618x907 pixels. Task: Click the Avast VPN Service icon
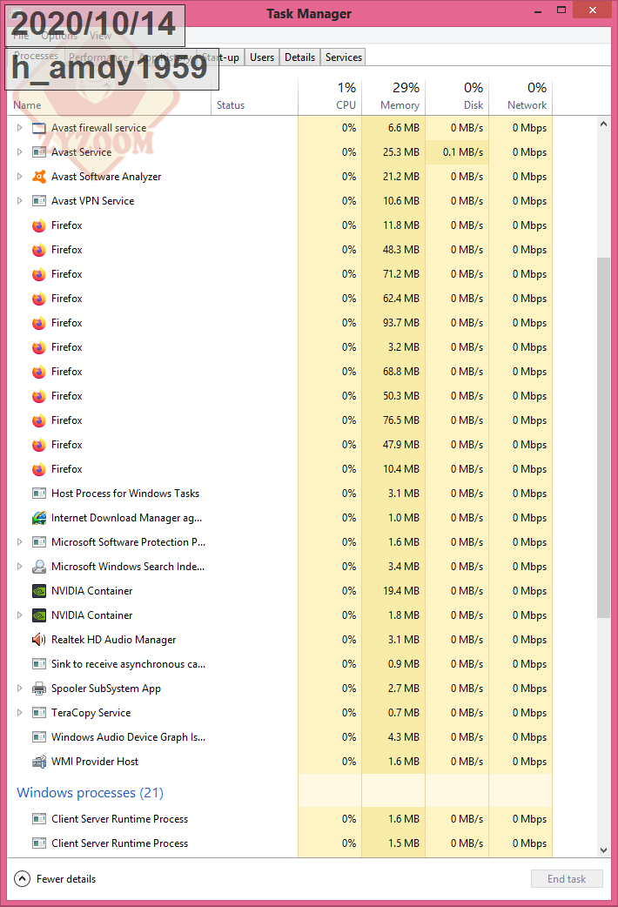39,201
